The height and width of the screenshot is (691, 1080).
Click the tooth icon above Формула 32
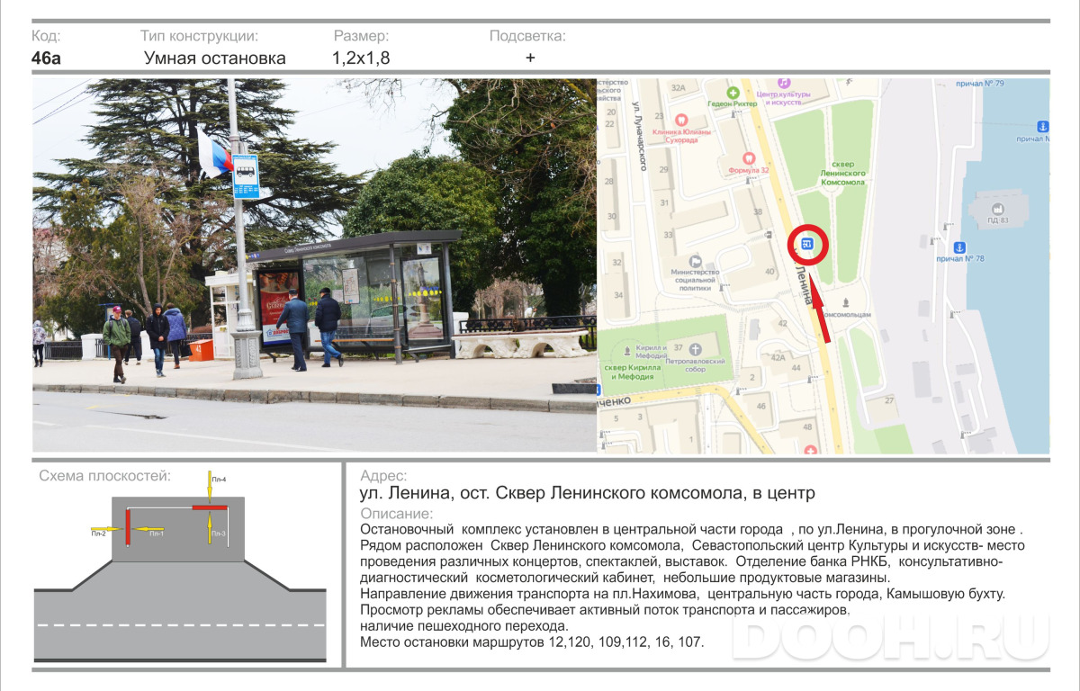(749, 157)
